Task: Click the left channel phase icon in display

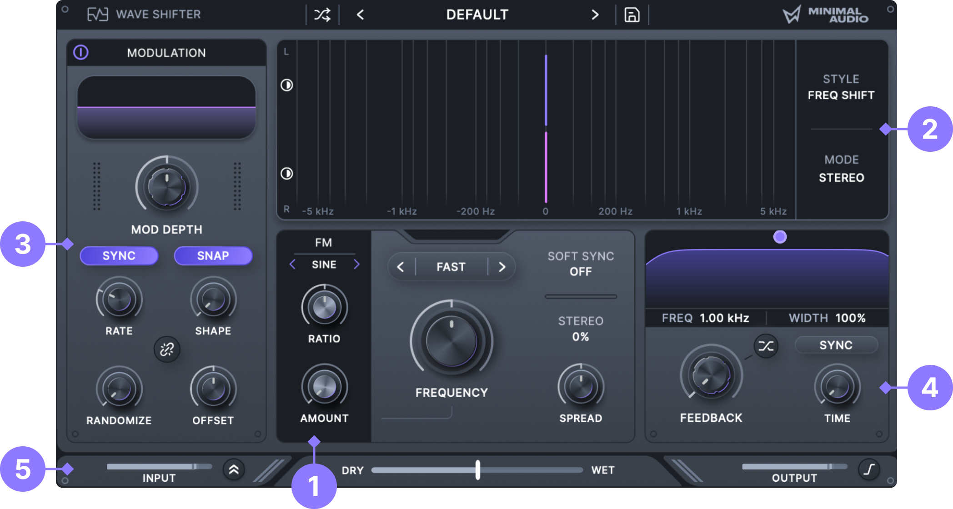Action: click(x=286, y=85)
